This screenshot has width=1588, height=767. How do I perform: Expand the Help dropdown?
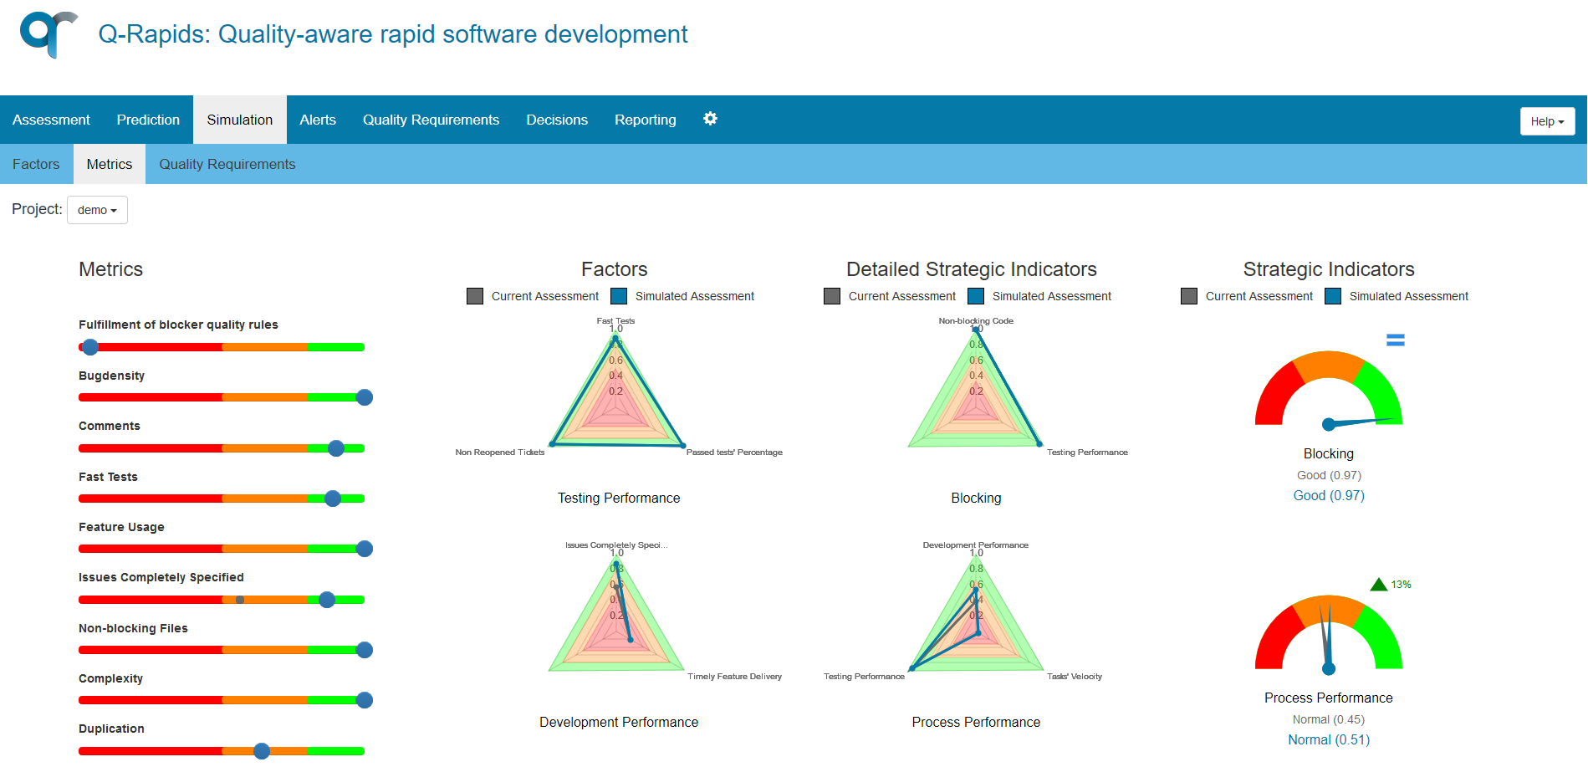1546,120
